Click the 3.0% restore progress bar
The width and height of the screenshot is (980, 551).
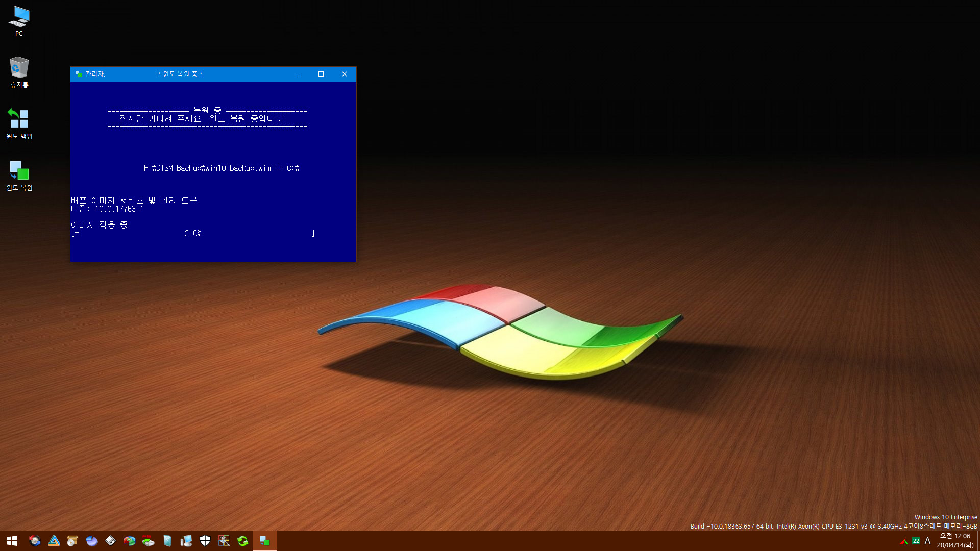tap(193, 233)
